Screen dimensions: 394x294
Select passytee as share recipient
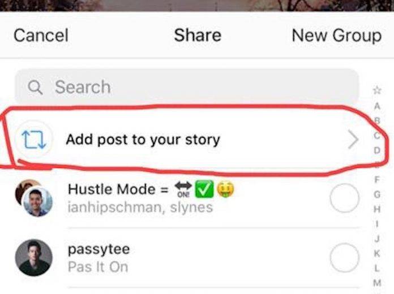click(344, 258)
